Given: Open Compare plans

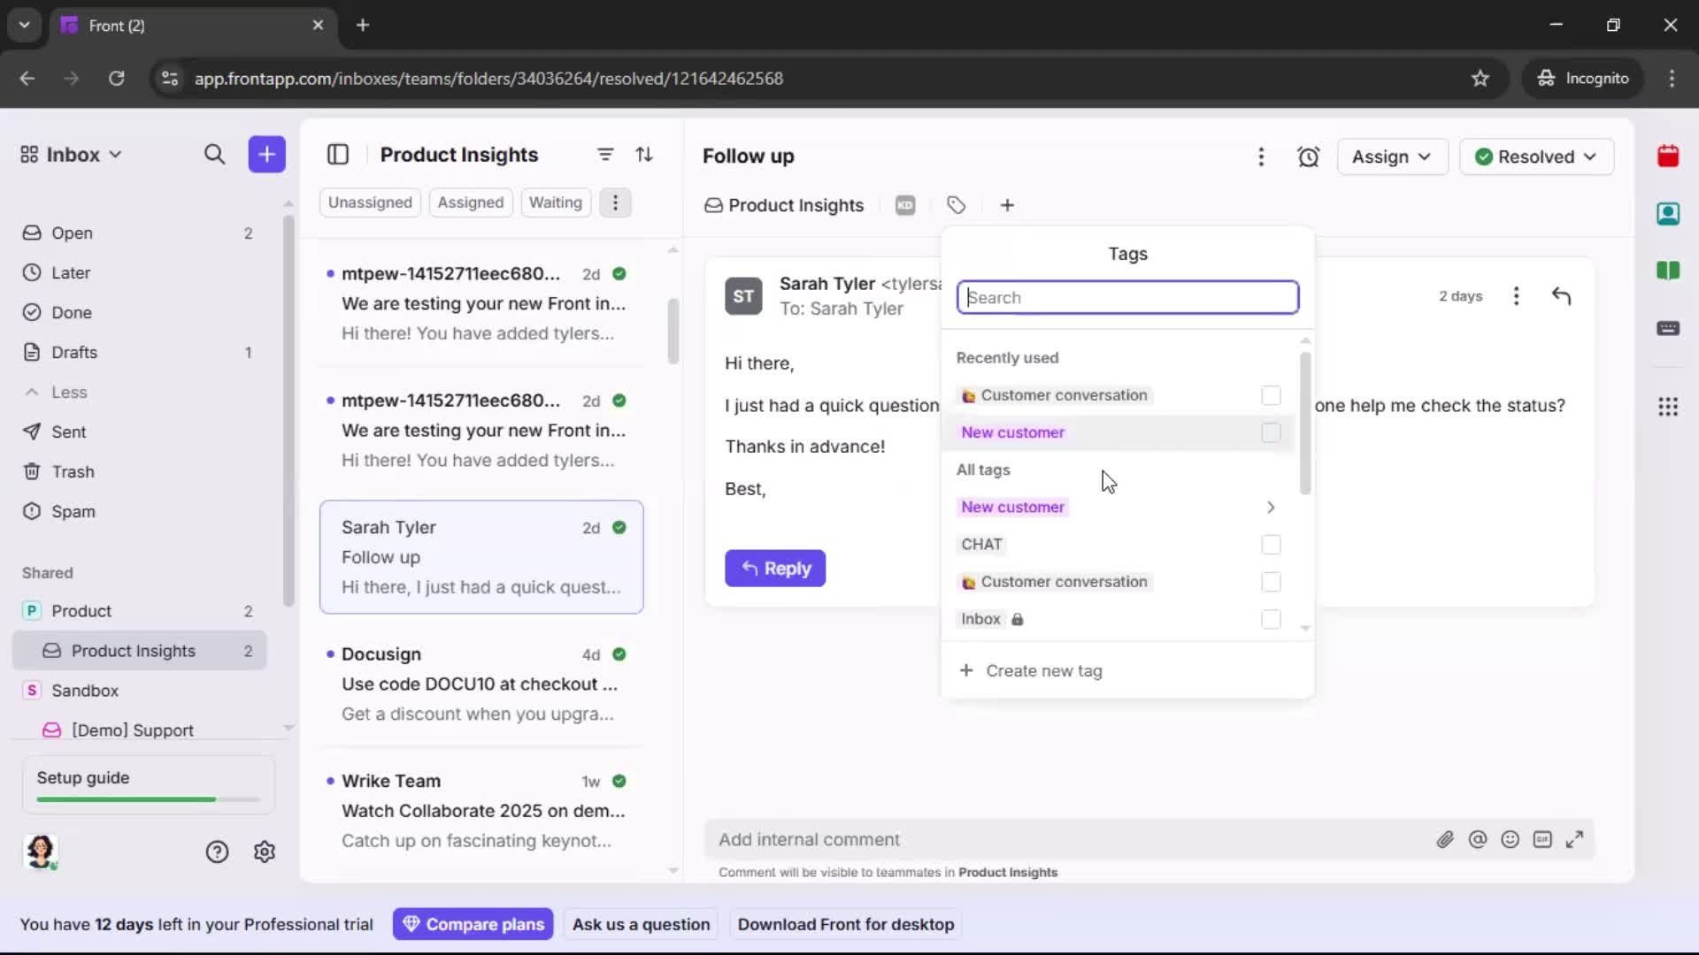Looking at the screenshot, I should coord(473,924).
